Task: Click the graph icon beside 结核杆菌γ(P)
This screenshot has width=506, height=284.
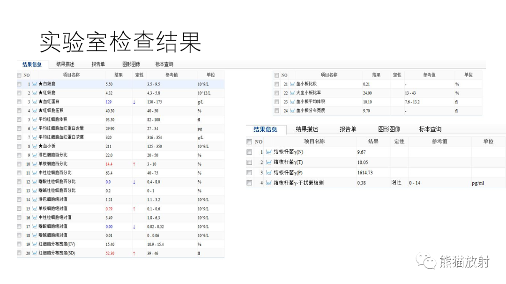Action: (x=268, y=173)
